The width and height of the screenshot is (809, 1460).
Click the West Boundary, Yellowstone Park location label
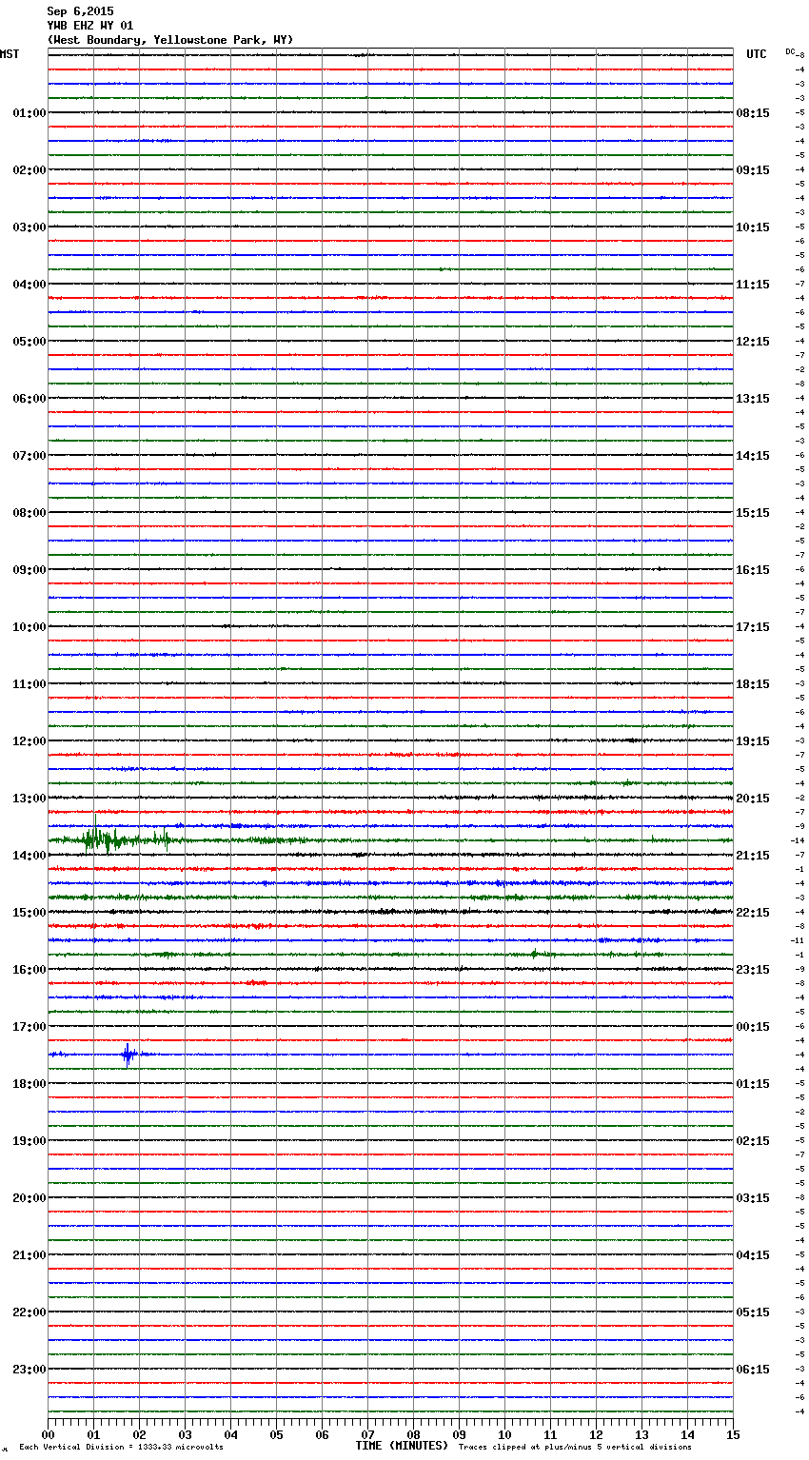pyautogui.click(x=170, y=40)
